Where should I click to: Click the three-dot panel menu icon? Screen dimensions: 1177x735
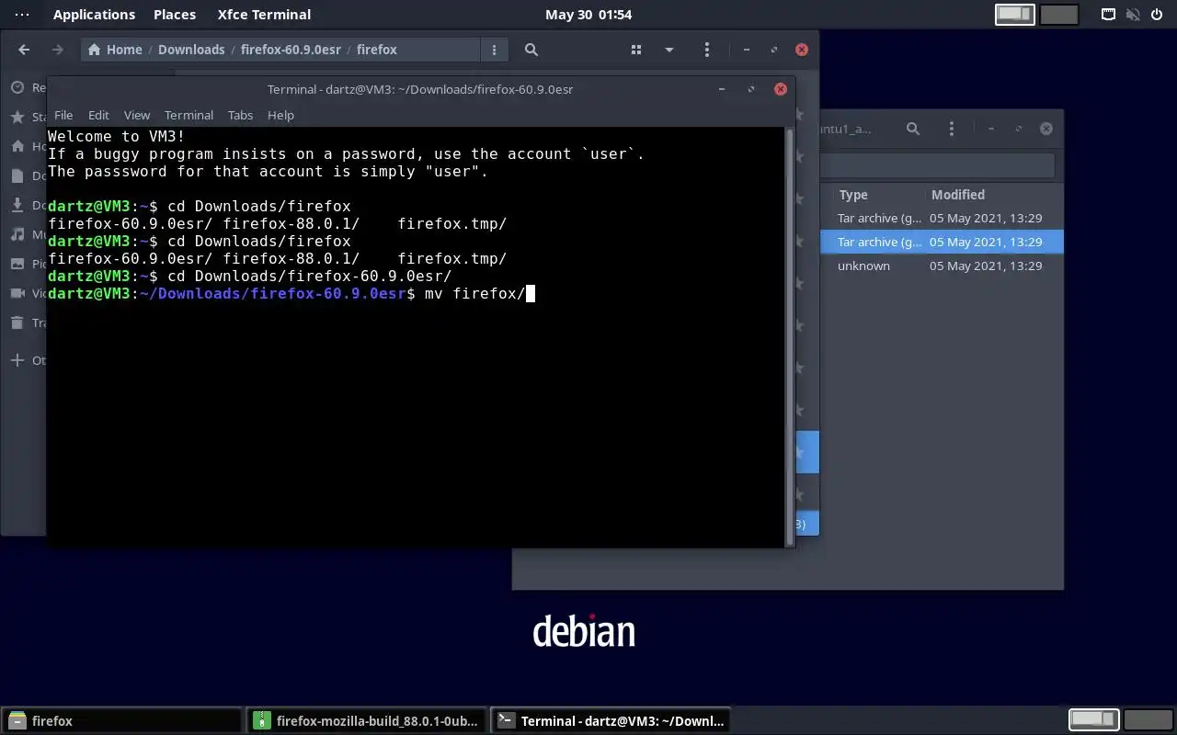[x=22, y=15]
